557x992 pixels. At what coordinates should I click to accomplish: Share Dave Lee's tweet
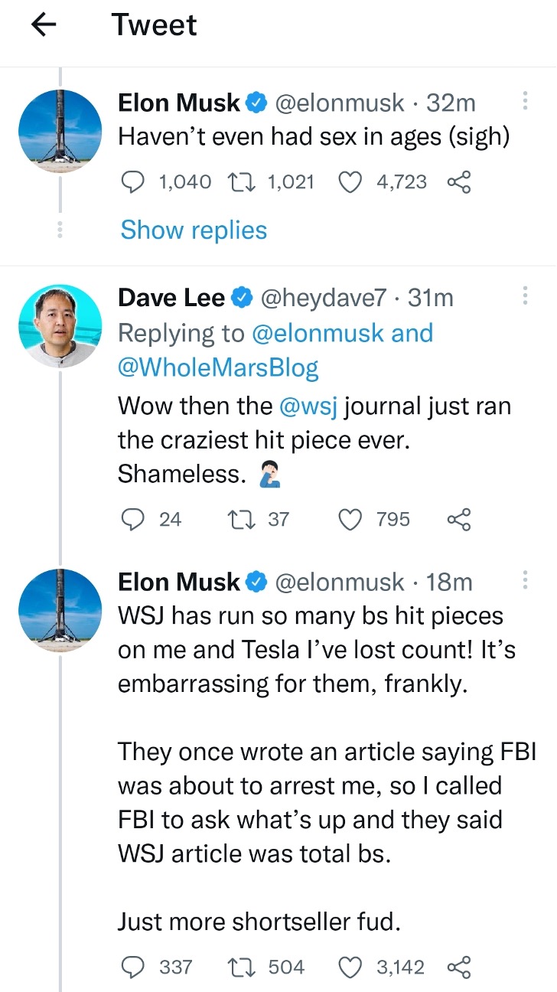click(458, 520)
